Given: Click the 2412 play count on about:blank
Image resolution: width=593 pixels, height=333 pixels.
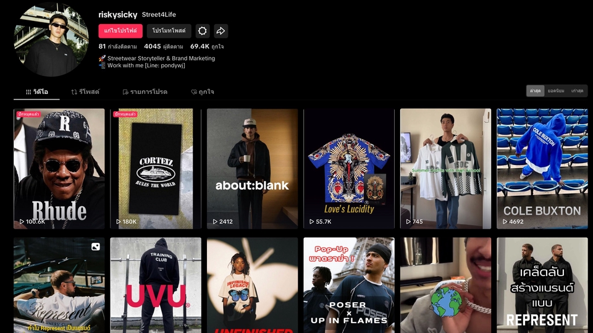Looking at the screenshot, I should click(223, 222).
